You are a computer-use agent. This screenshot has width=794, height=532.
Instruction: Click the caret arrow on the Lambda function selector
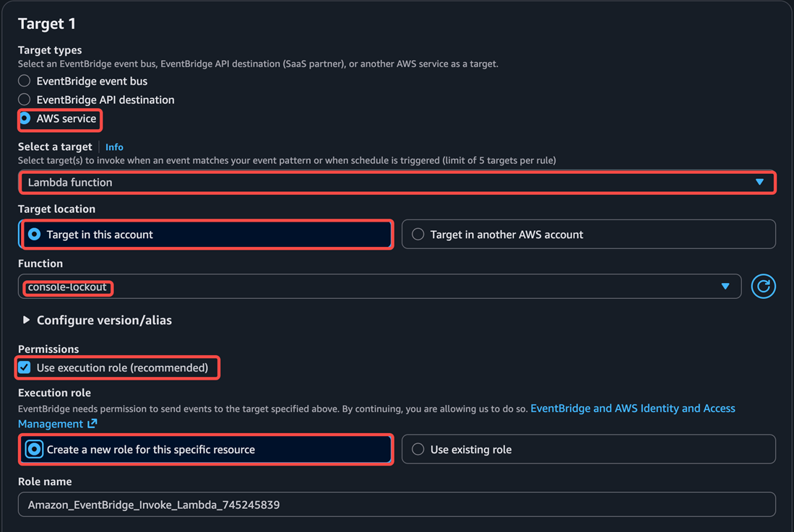point(759,182)
